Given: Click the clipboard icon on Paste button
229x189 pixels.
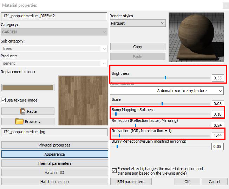Looking at the screenshot, I should 22,111.
